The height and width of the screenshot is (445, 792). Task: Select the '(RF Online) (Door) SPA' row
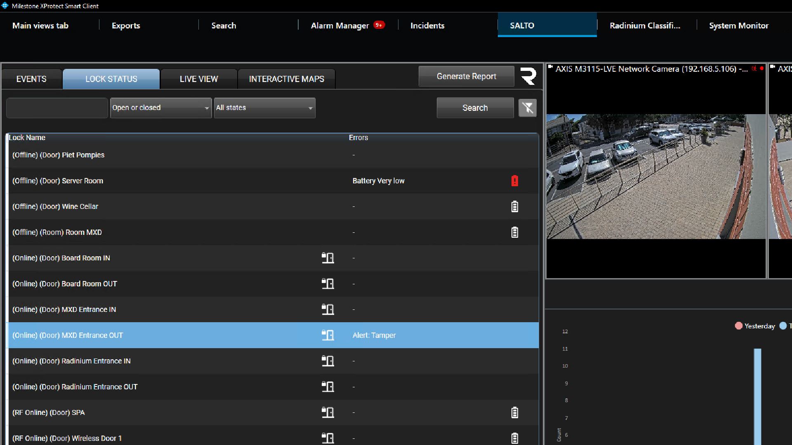[x=273, y=412]
